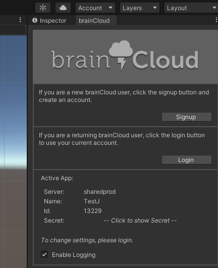Viewport: 218px width, 268px height.
Task: Click the server value sharedprod
Action: [99, 192]
